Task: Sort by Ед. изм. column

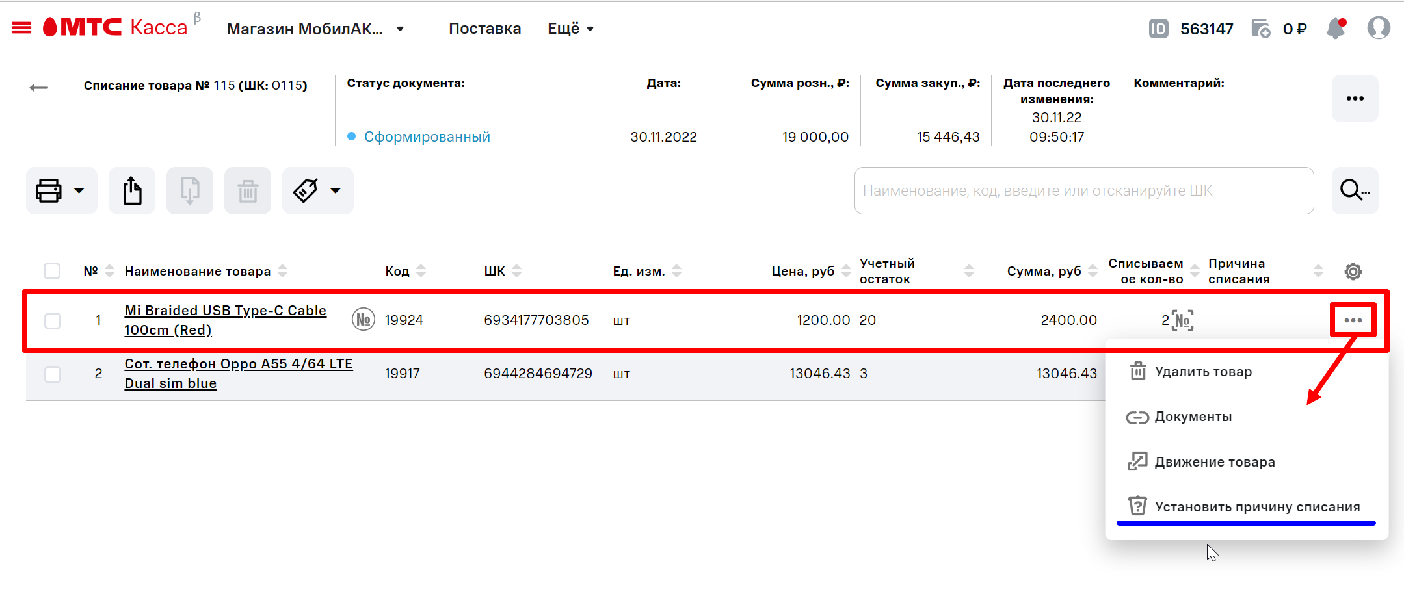Action: click(676, 271)
